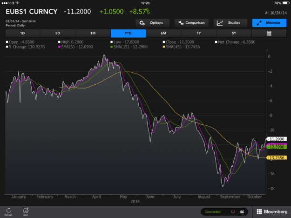Open the chat alert icon

point(233,211)
